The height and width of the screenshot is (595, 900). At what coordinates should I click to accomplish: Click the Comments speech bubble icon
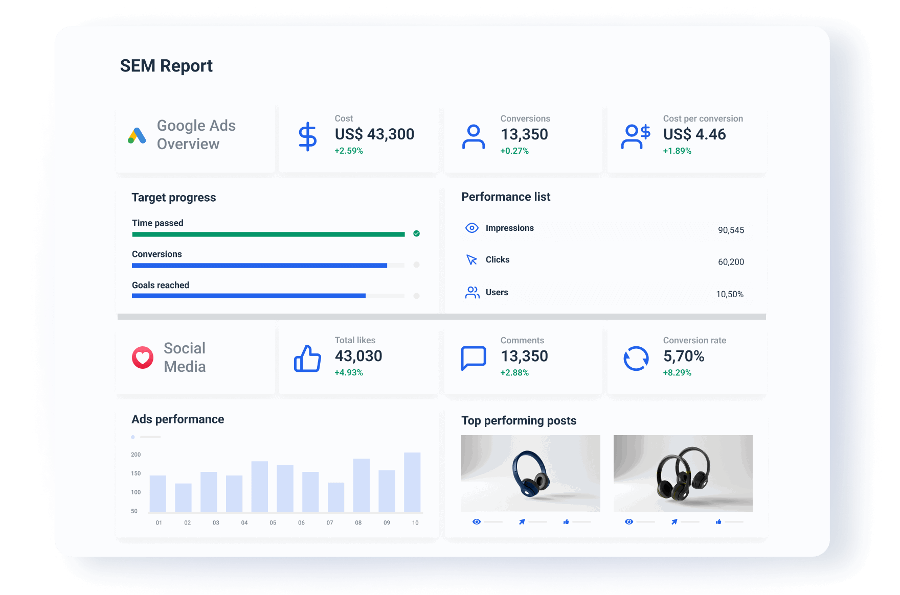473,358
